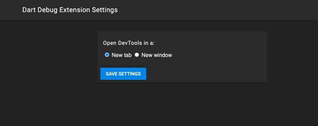Select the New tab radio button
This screenshot has height=126, width=318.
[107, 55]
